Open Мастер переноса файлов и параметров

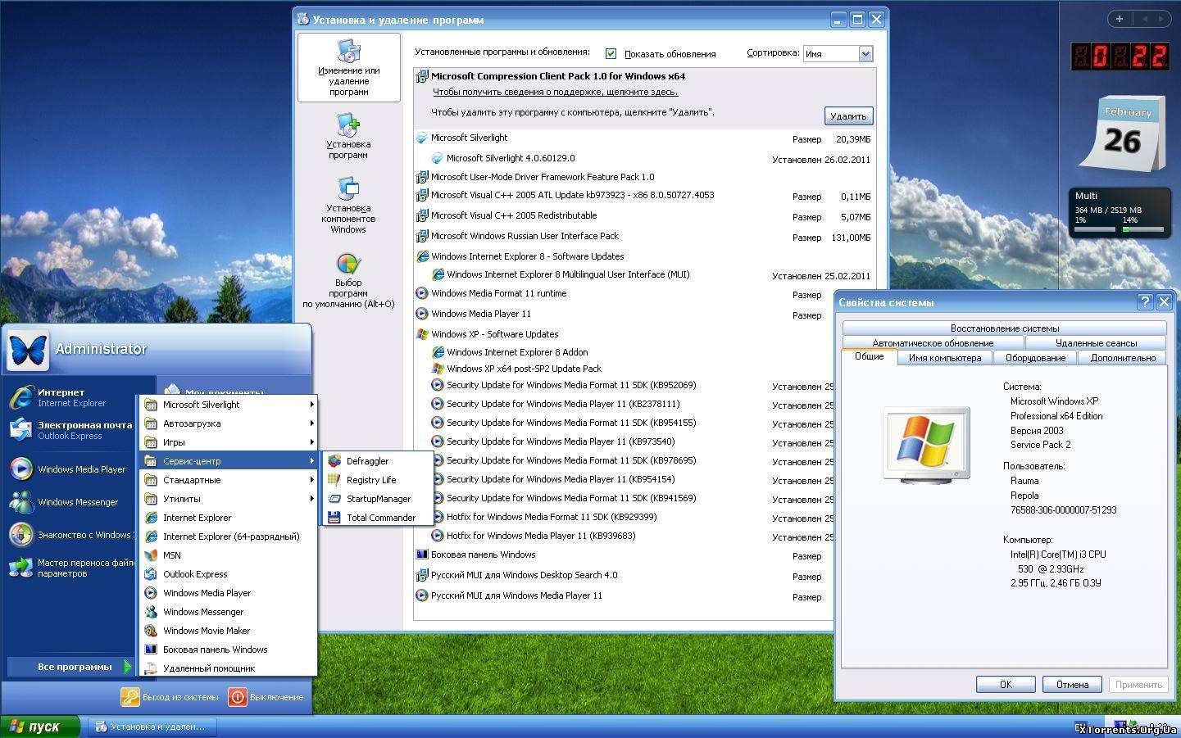[72, 568]
